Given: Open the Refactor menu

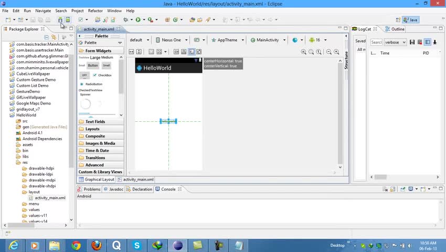Looking at the screenshot, I should point(95,10).
